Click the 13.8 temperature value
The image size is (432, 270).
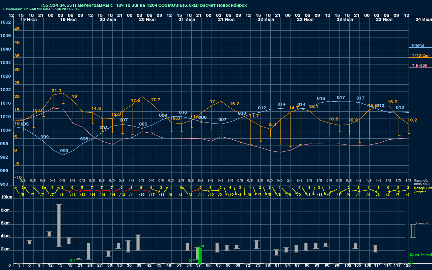[x=37, y=110]
